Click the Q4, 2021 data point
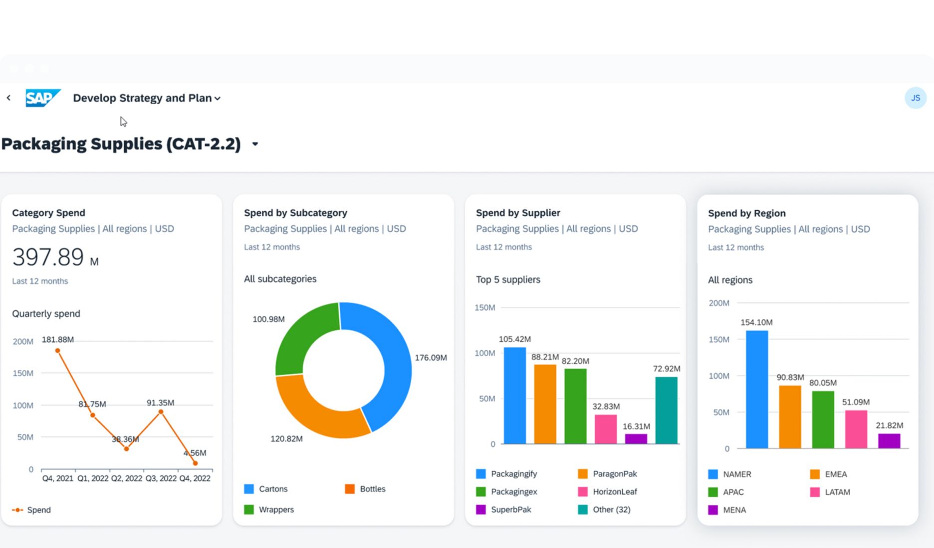The image size is (934, 548). [x=58, y=351]
